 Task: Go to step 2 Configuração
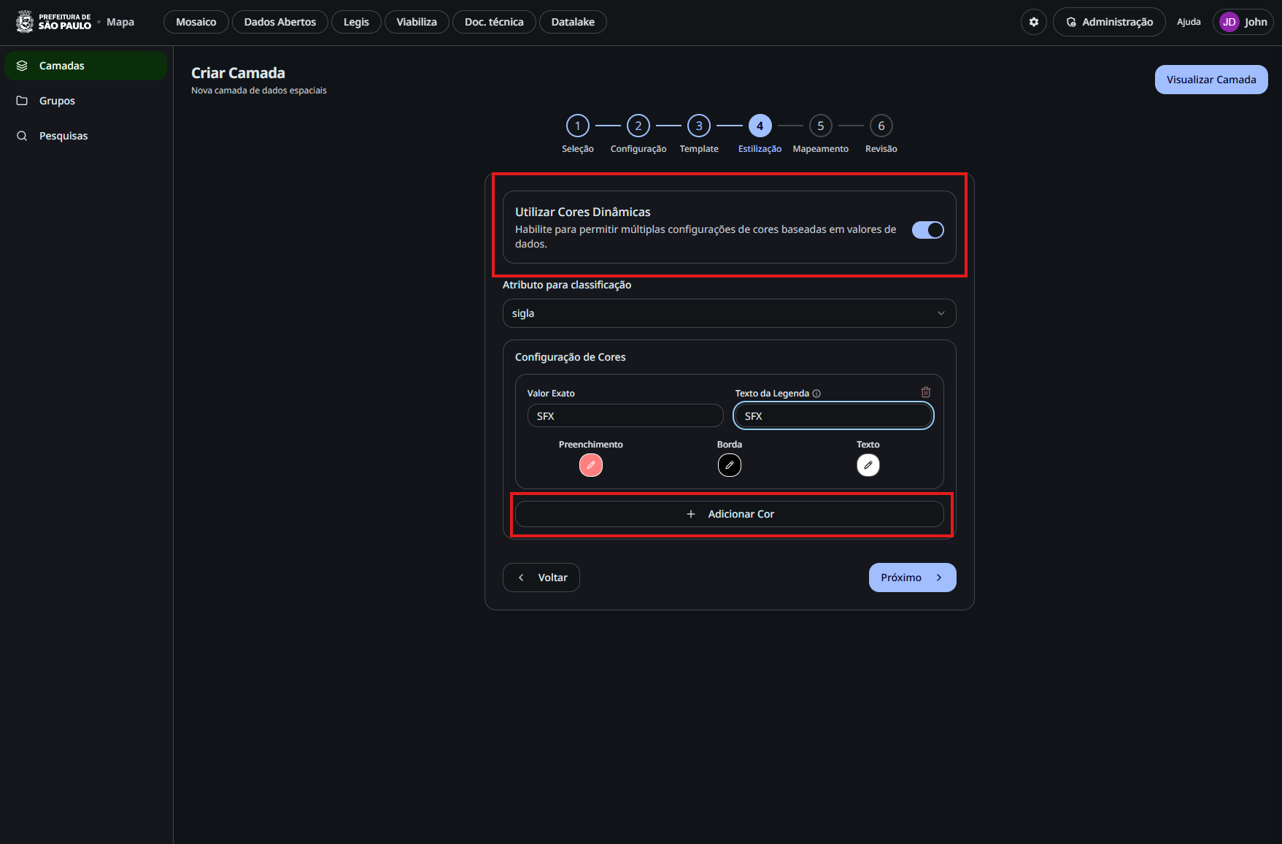tap(638, 126)
